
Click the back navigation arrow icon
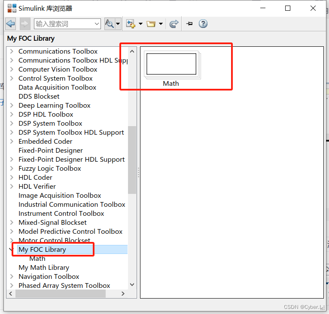(x=10, y=24)
